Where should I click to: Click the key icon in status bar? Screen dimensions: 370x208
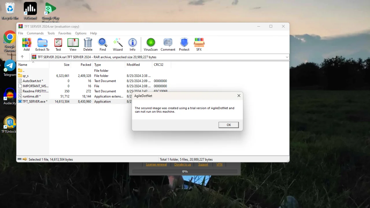pos(25,159)
